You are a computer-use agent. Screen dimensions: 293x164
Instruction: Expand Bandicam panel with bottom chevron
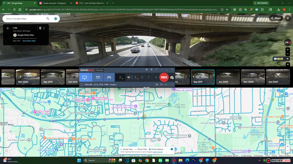172,85
